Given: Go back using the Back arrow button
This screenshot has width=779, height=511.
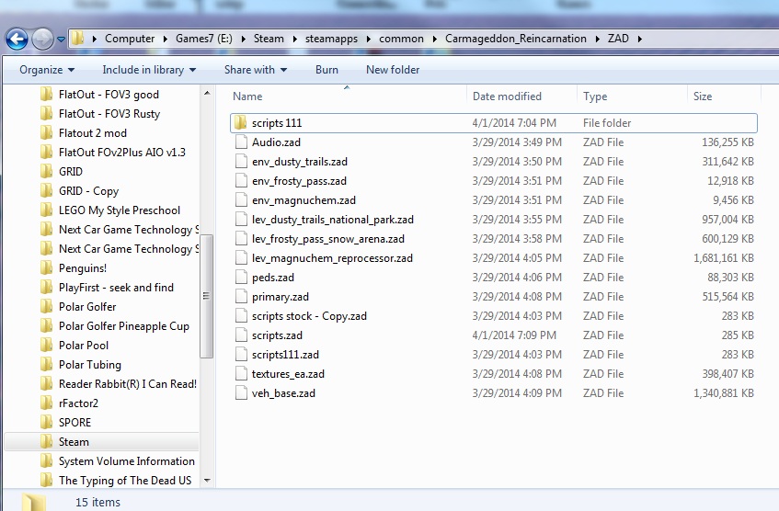Looking at the screenshot, I should click(x=17, y=40).
